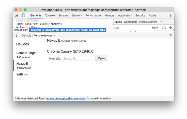Click the macOS yellow minimize button

(x=21, y=10)
